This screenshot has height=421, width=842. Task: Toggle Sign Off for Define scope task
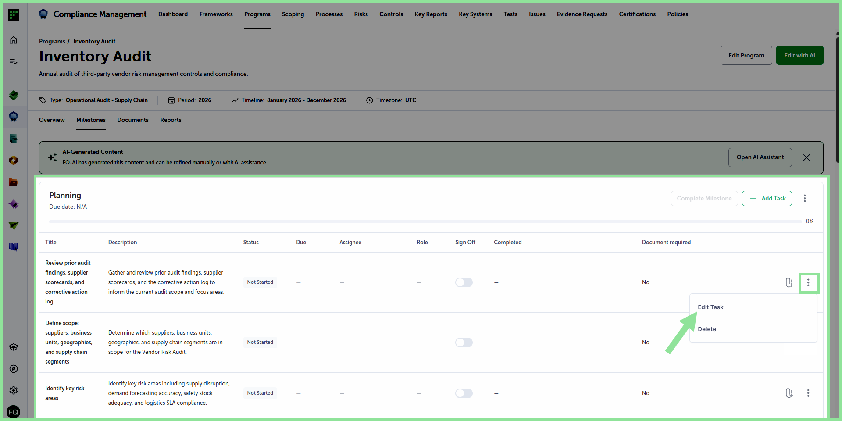click(464, 343)
